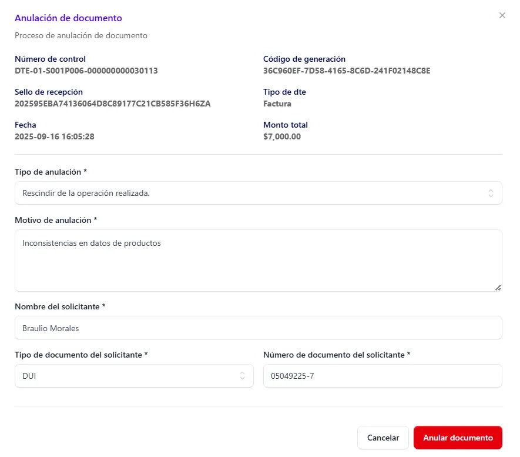Close the Anulación de documento dialog
This screenshot has height=457, width=520.
(502, 15)
